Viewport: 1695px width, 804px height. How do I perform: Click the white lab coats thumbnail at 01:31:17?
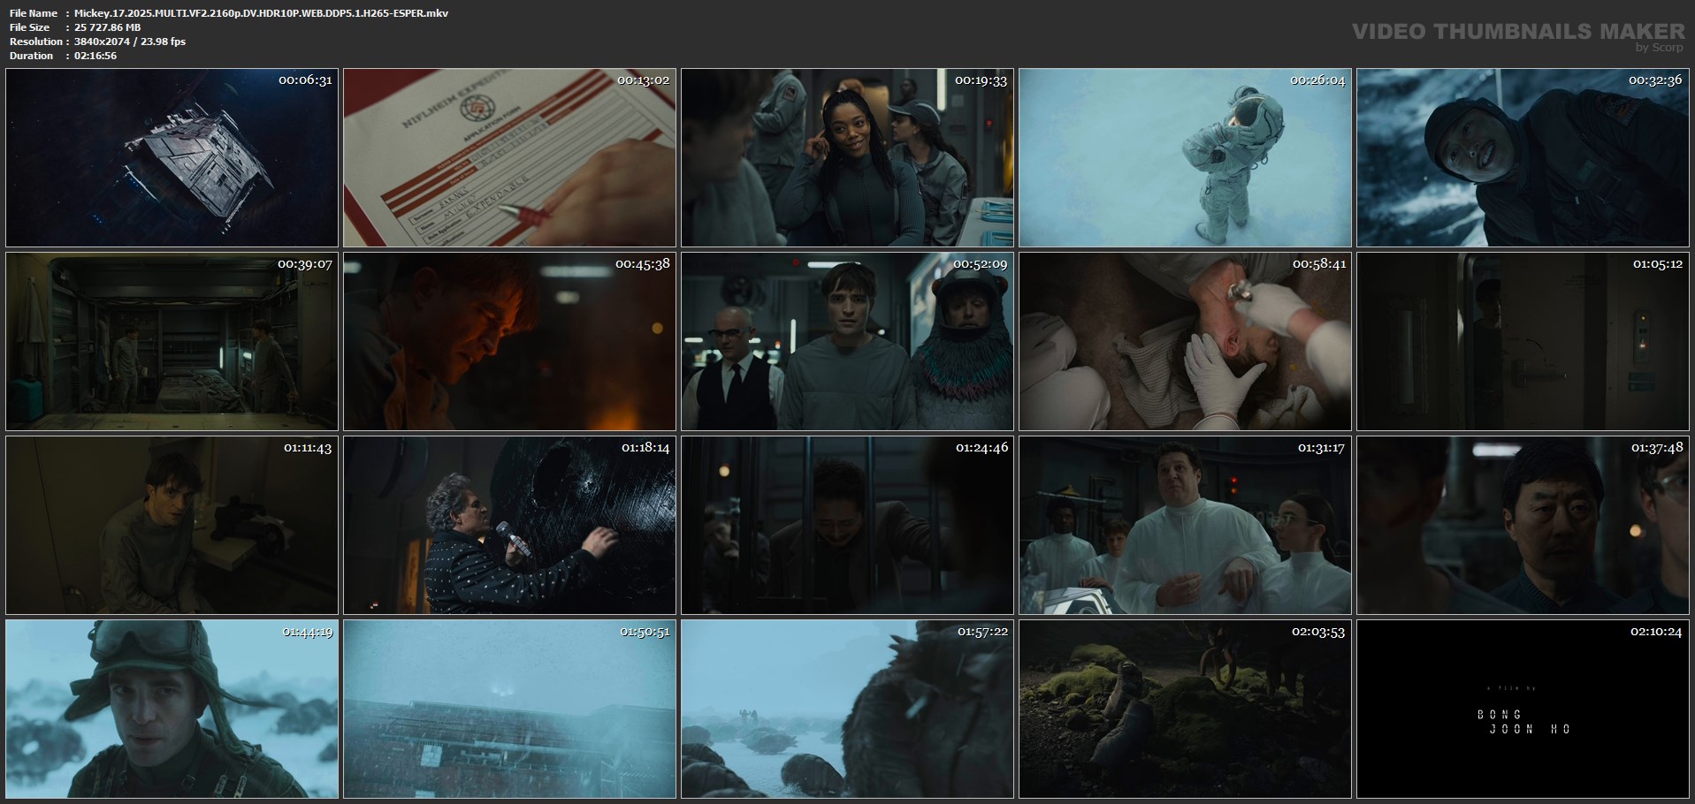pyautogui.click(x=1185, y=525)
